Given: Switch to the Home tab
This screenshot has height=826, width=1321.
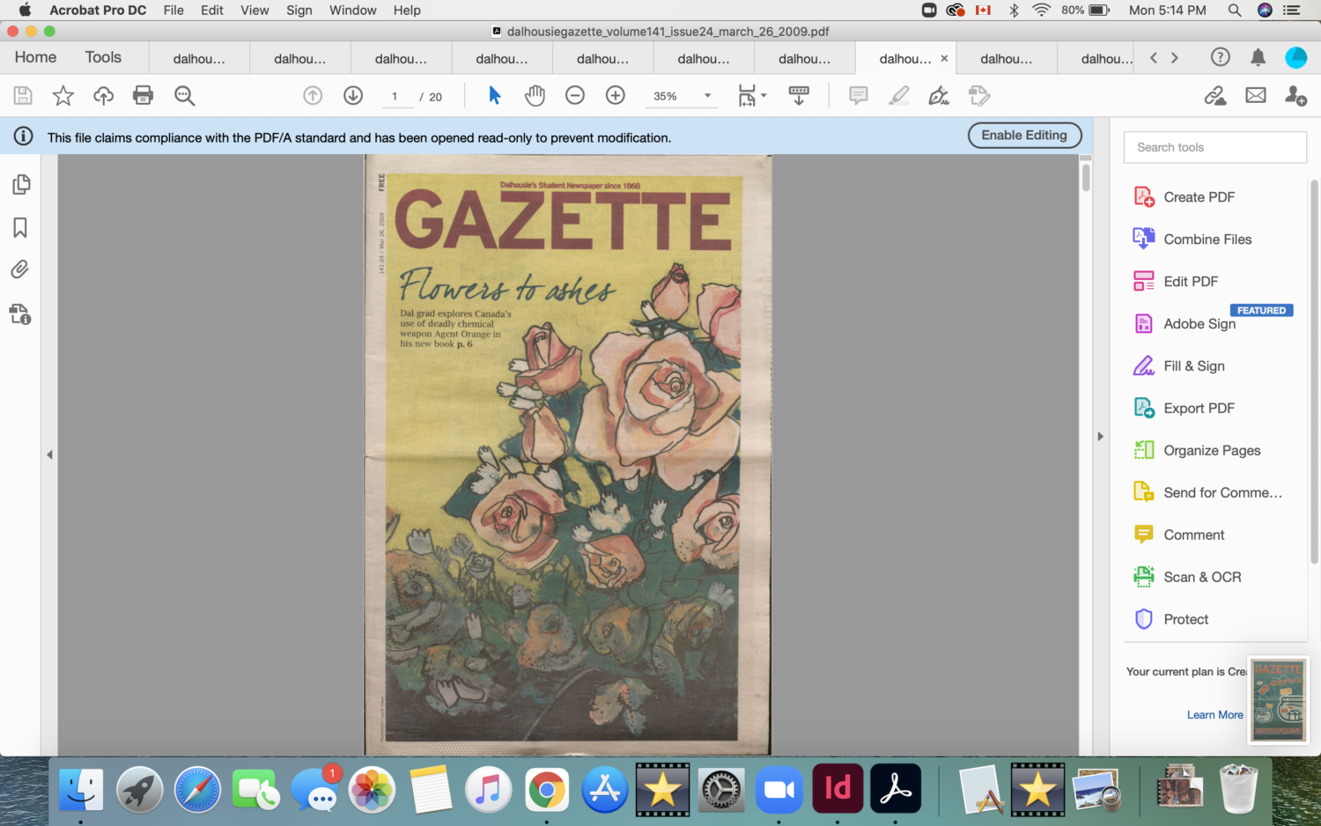Looking at the screenshot, I should [x=35, y=57].
